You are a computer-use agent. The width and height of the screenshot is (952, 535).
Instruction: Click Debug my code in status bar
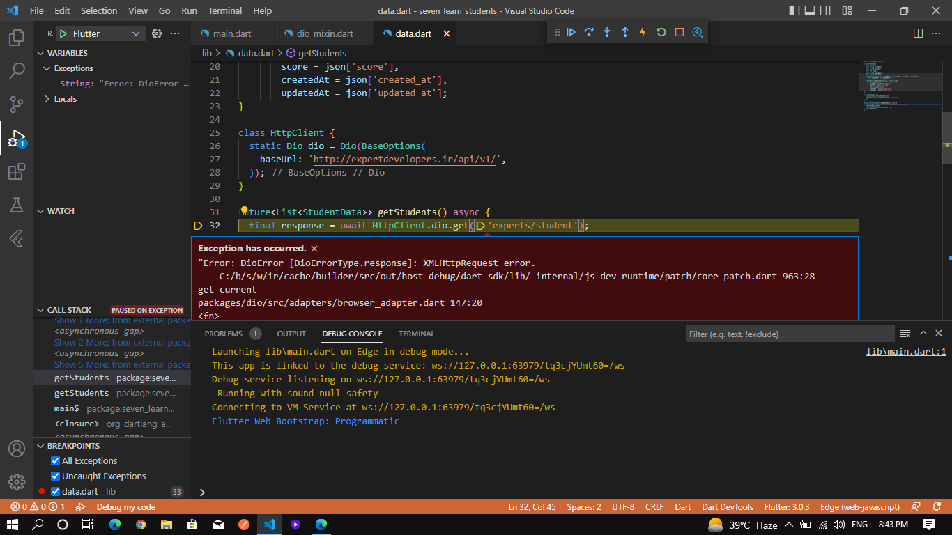click(126, 507)
